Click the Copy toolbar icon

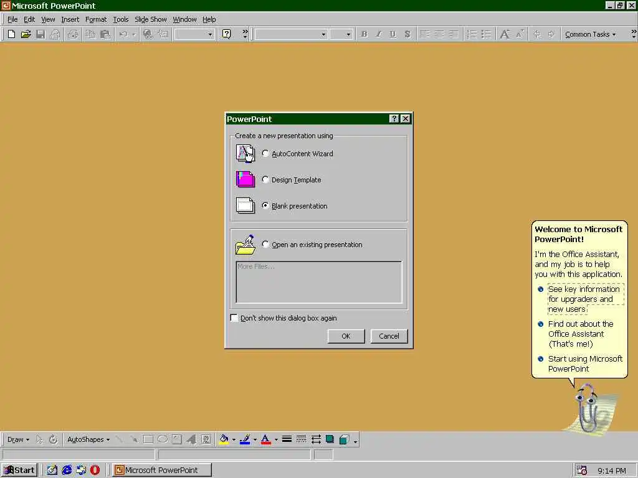pos(90,34)
